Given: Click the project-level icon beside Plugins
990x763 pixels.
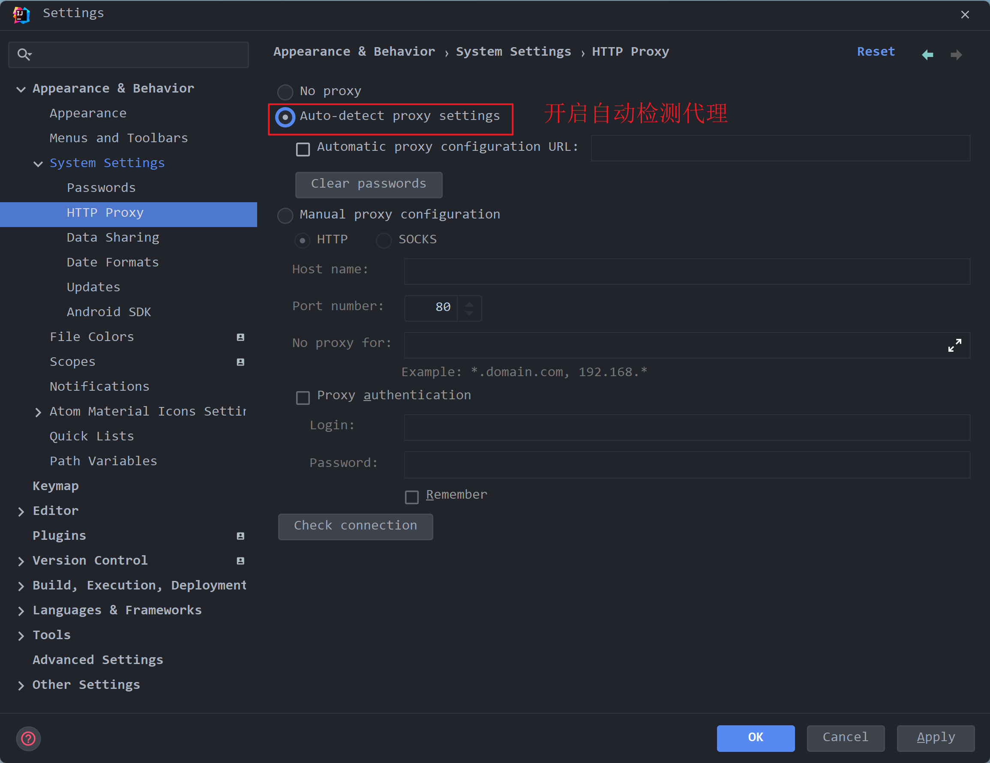Looking at the screenshot, I should coord(240,536).
